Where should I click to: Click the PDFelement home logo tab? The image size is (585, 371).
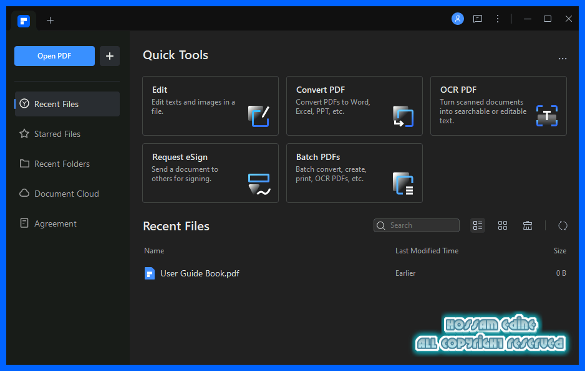pyautogui.click(x=24, y=21)
